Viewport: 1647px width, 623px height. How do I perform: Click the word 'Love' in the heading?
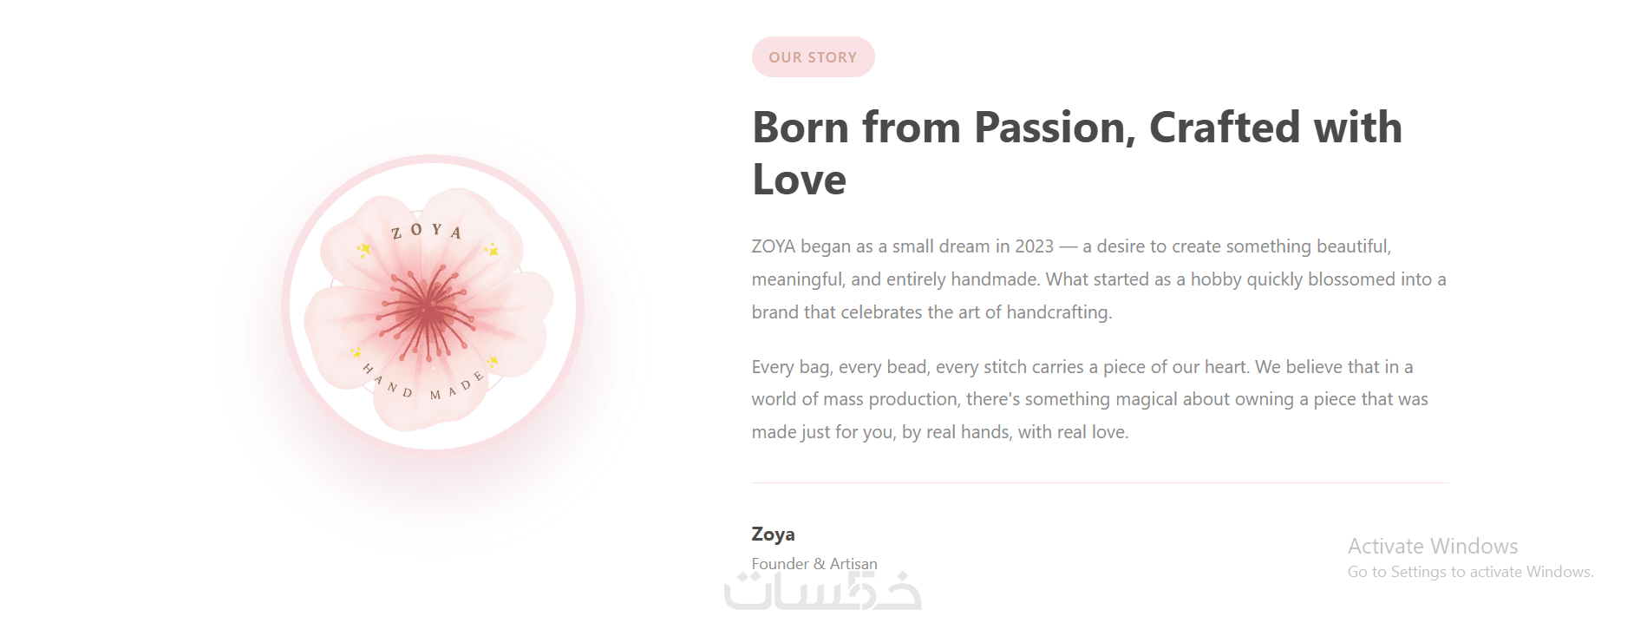click(799, 180)
